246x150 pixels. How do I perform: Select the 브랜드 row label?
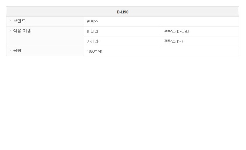point(19,21)
